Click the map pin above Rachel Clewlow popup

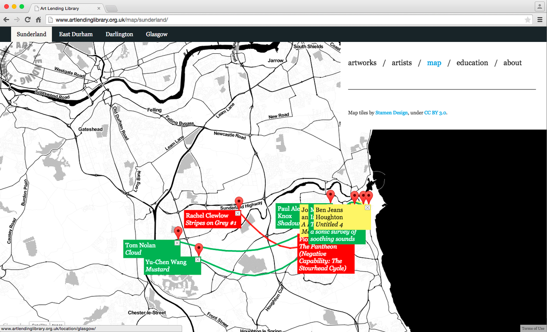(238, 203)
